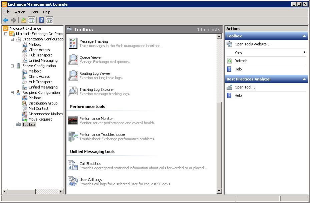Click the Microsoft Exchange root node icon

point(6,28)
